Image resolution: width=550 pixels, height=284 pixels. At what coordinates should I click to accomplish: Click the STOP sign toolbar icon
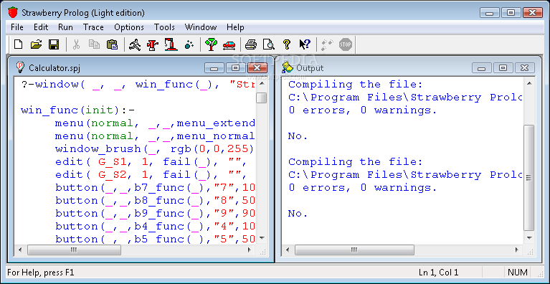(x=345, y=44)
